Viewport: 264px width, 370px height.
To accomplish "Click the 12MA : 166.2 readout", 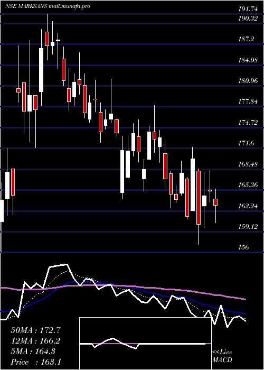I will coord(35,341).
